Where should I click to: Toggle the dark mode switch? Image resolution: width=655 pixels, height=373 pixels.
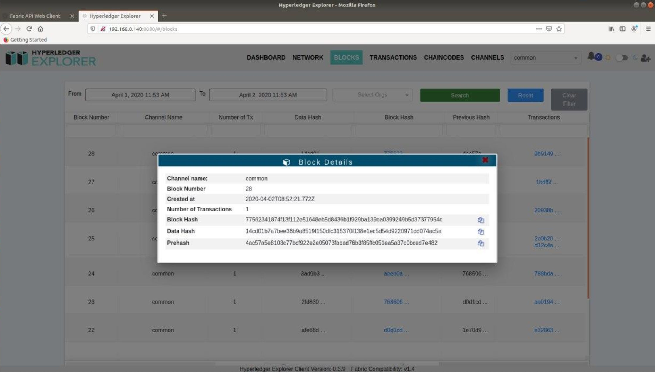click(x=622, y=58)
